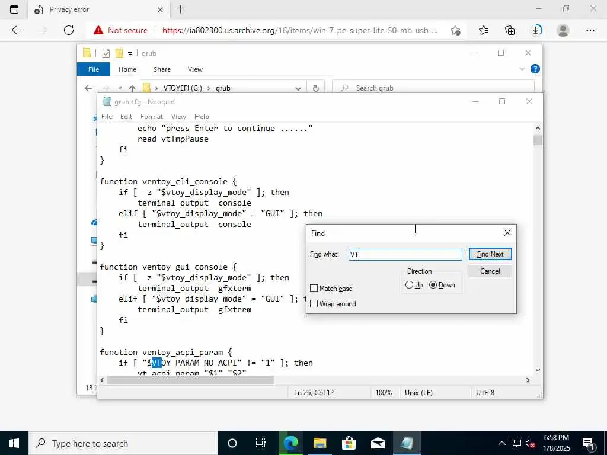Open the Share tab in Explorer ribbon
Screen dimensions: 607x455
(162, 69)
